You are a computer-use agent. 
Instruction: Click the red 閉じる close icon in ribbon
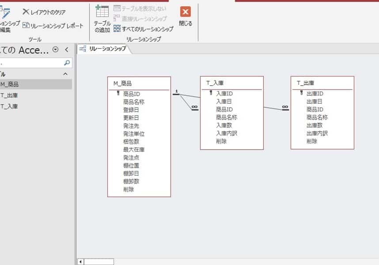click(x=186, y=12)
